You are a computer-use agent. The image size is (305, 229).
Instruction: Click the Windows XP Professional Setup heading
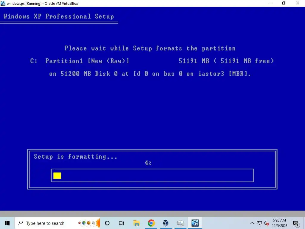point(59,16)
